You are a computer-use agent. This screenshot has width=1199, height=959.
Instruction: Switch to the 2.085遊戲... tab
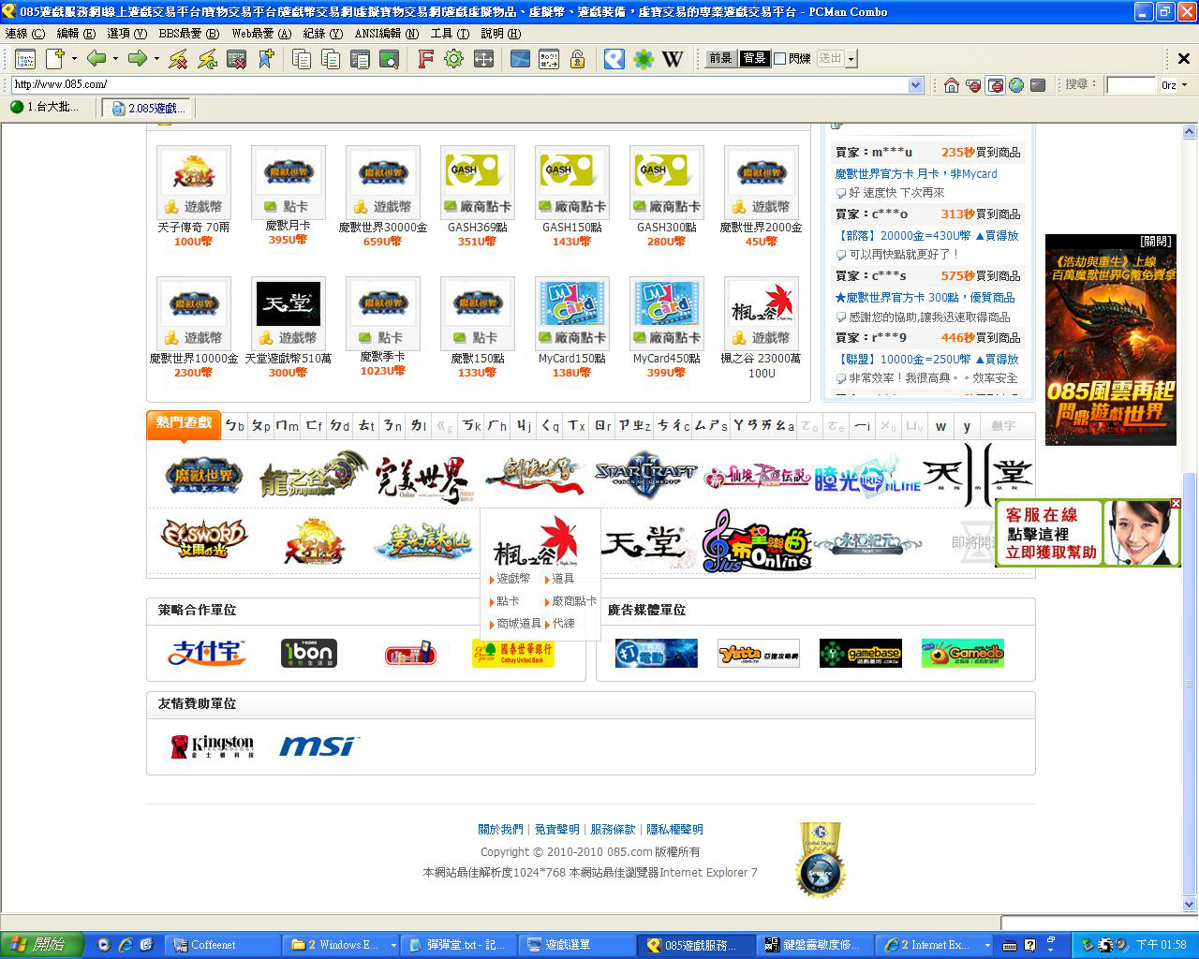tap(150, 108)
